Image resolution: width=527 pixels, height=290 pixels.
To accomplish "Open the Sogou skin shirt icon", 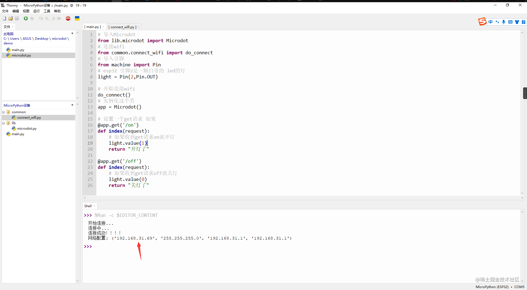I will coord(517,22).
